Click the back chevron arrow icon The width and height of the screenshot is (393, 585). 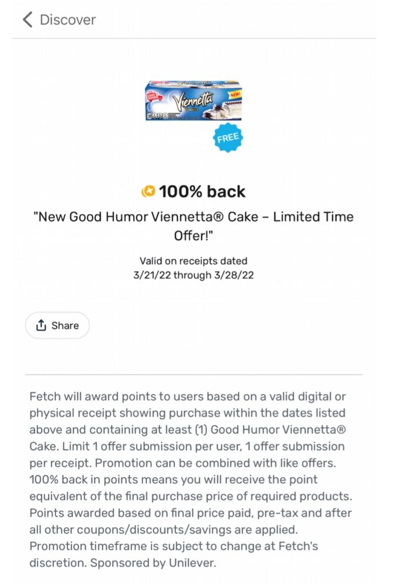click(27, 19)
